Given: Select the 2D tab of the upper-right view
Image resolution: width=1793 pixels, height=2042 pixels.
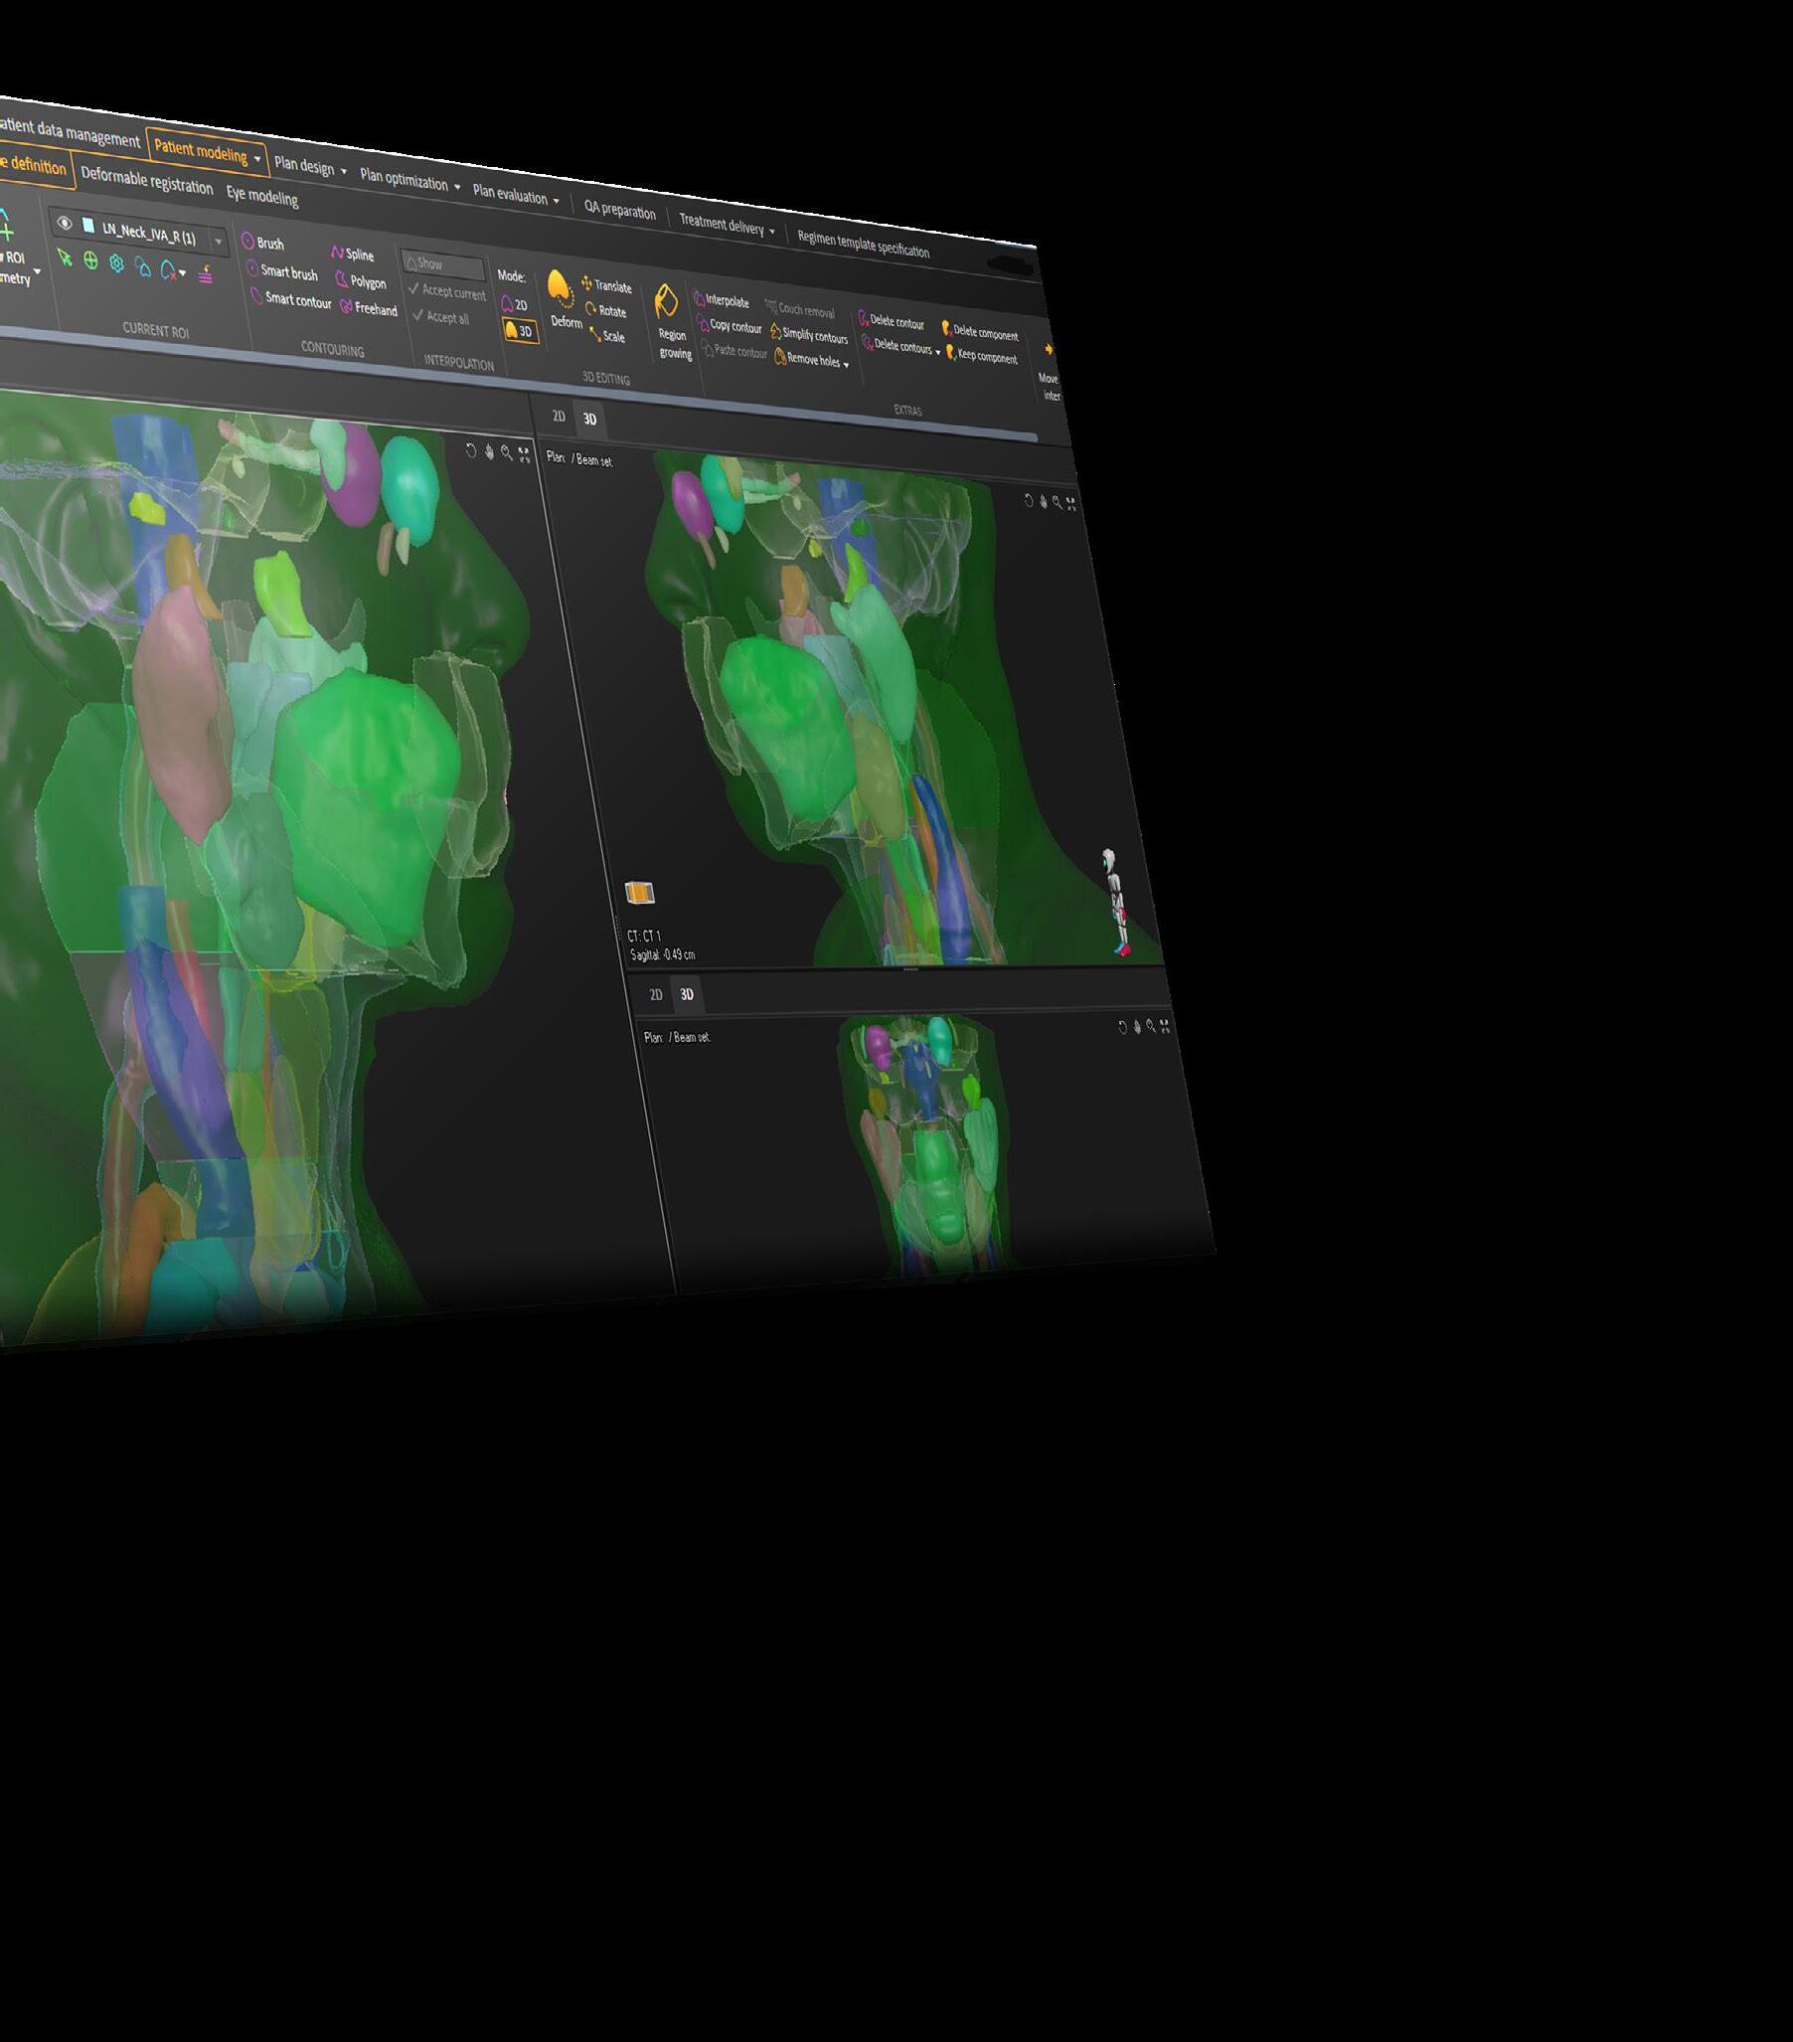Looking at the screenshot, I should pos(559,417).
